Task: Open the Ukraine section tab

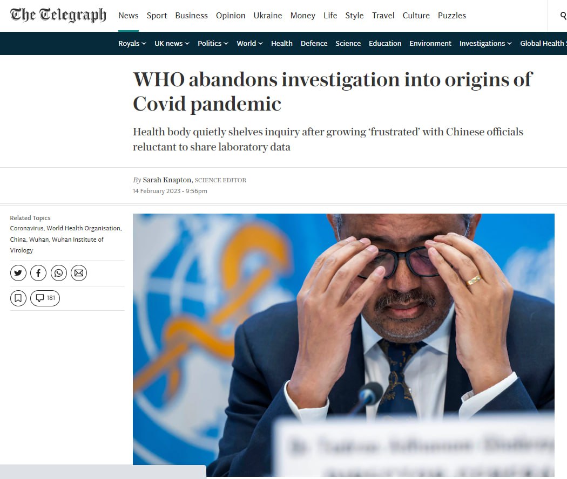Action: 268,16
